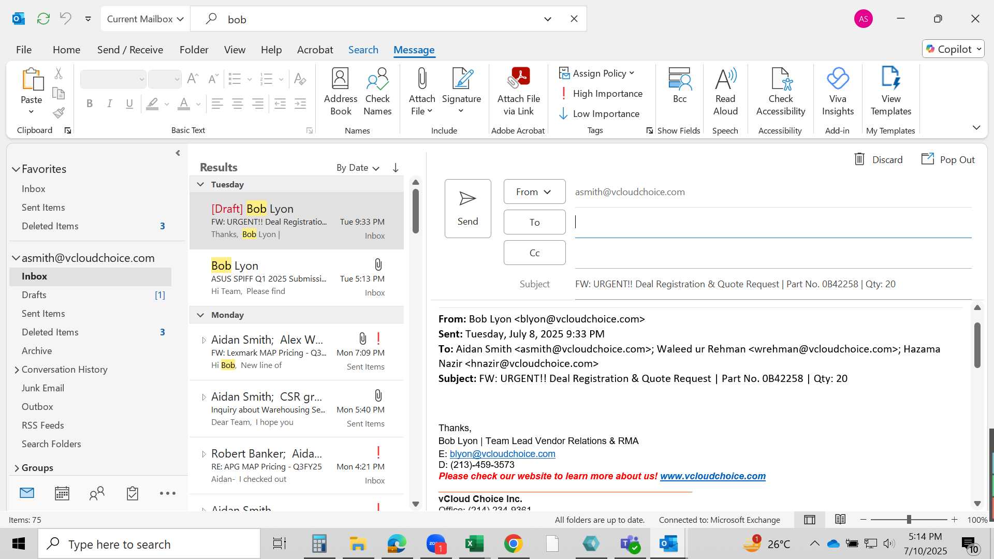994x559 pixels.
Task: Switch to the Folder tab
Action: [x=194, y=50]
